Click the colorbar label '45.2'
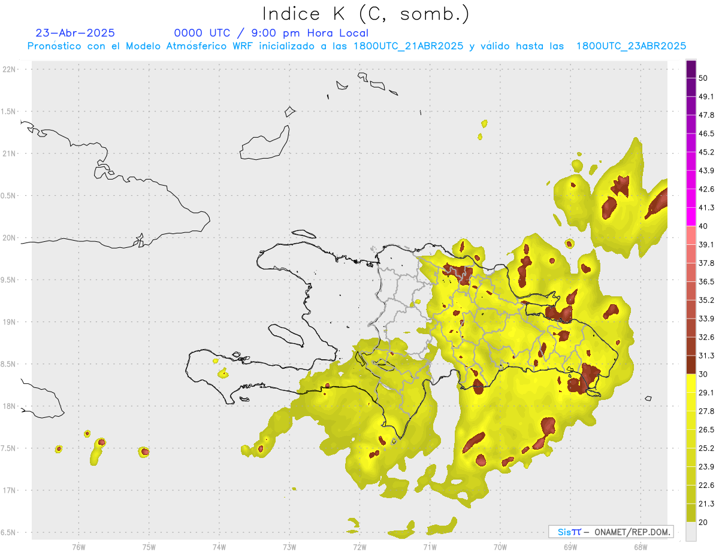Viewport: 719px width, 555px height. (x=706, y=152)
